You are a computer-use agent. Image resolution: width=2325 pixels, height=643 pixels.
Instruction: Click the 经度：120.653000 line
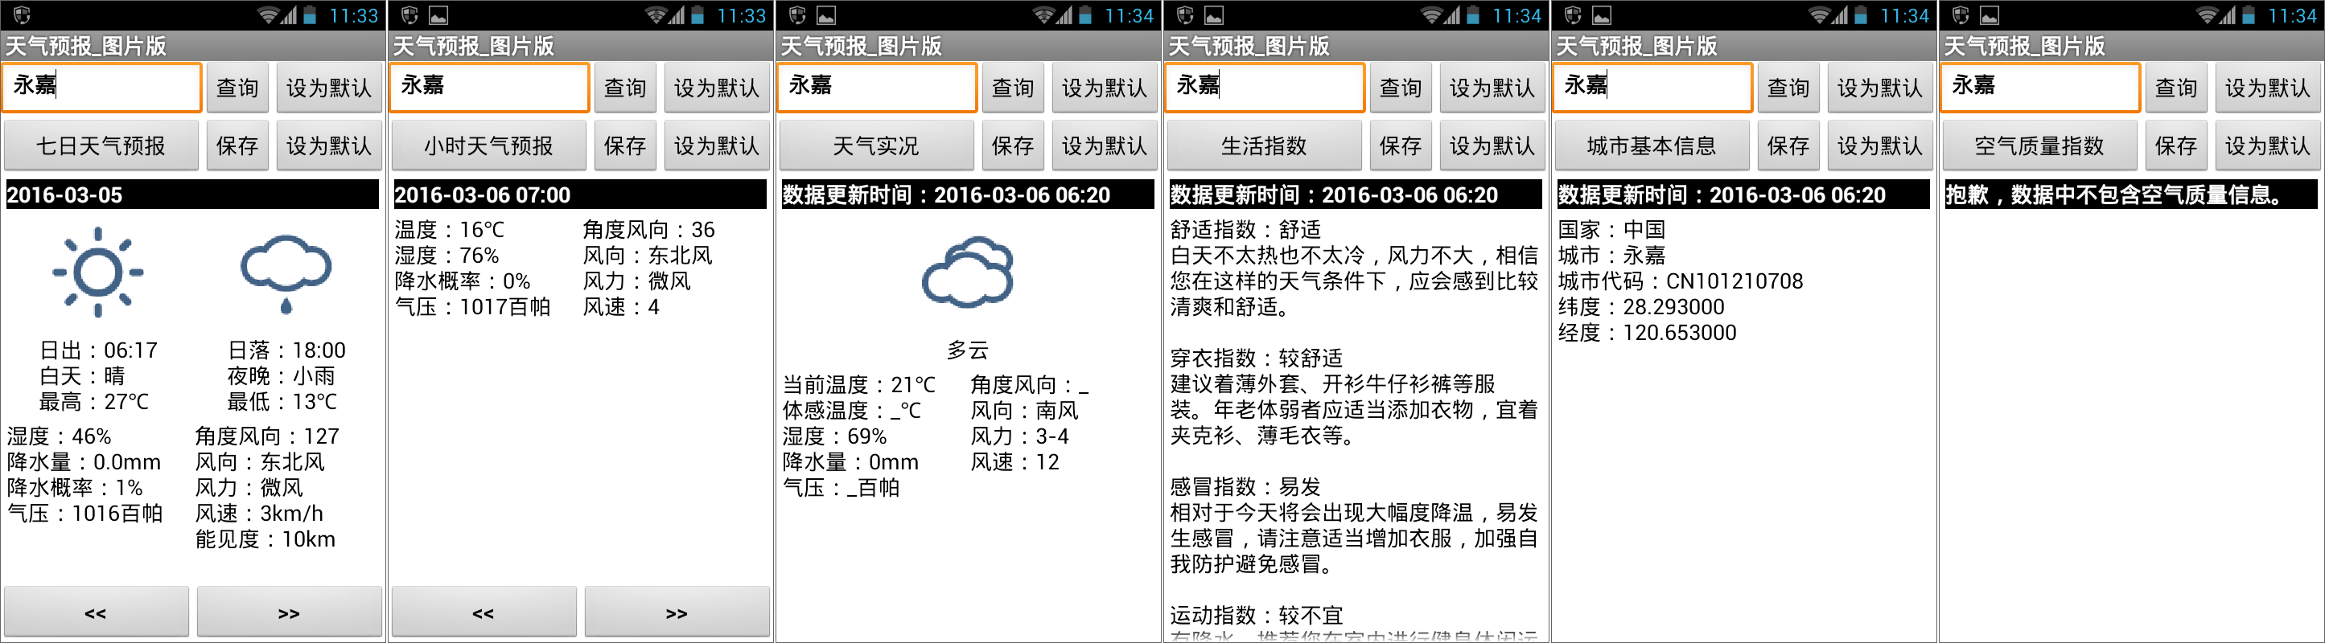tap(1647, 333)
